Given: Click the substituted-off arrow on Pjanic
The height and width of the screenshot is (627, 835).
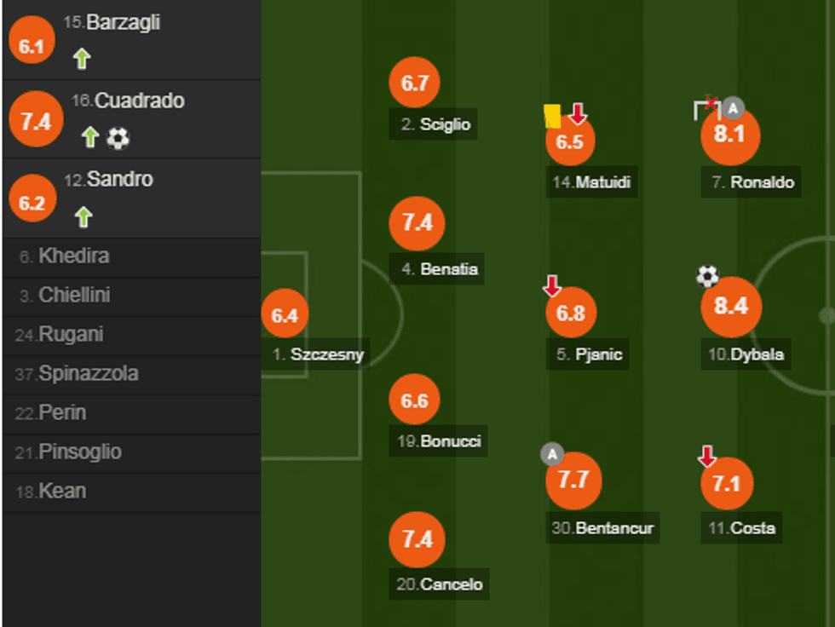Looking at the screenshot, I should click(552, 285).
